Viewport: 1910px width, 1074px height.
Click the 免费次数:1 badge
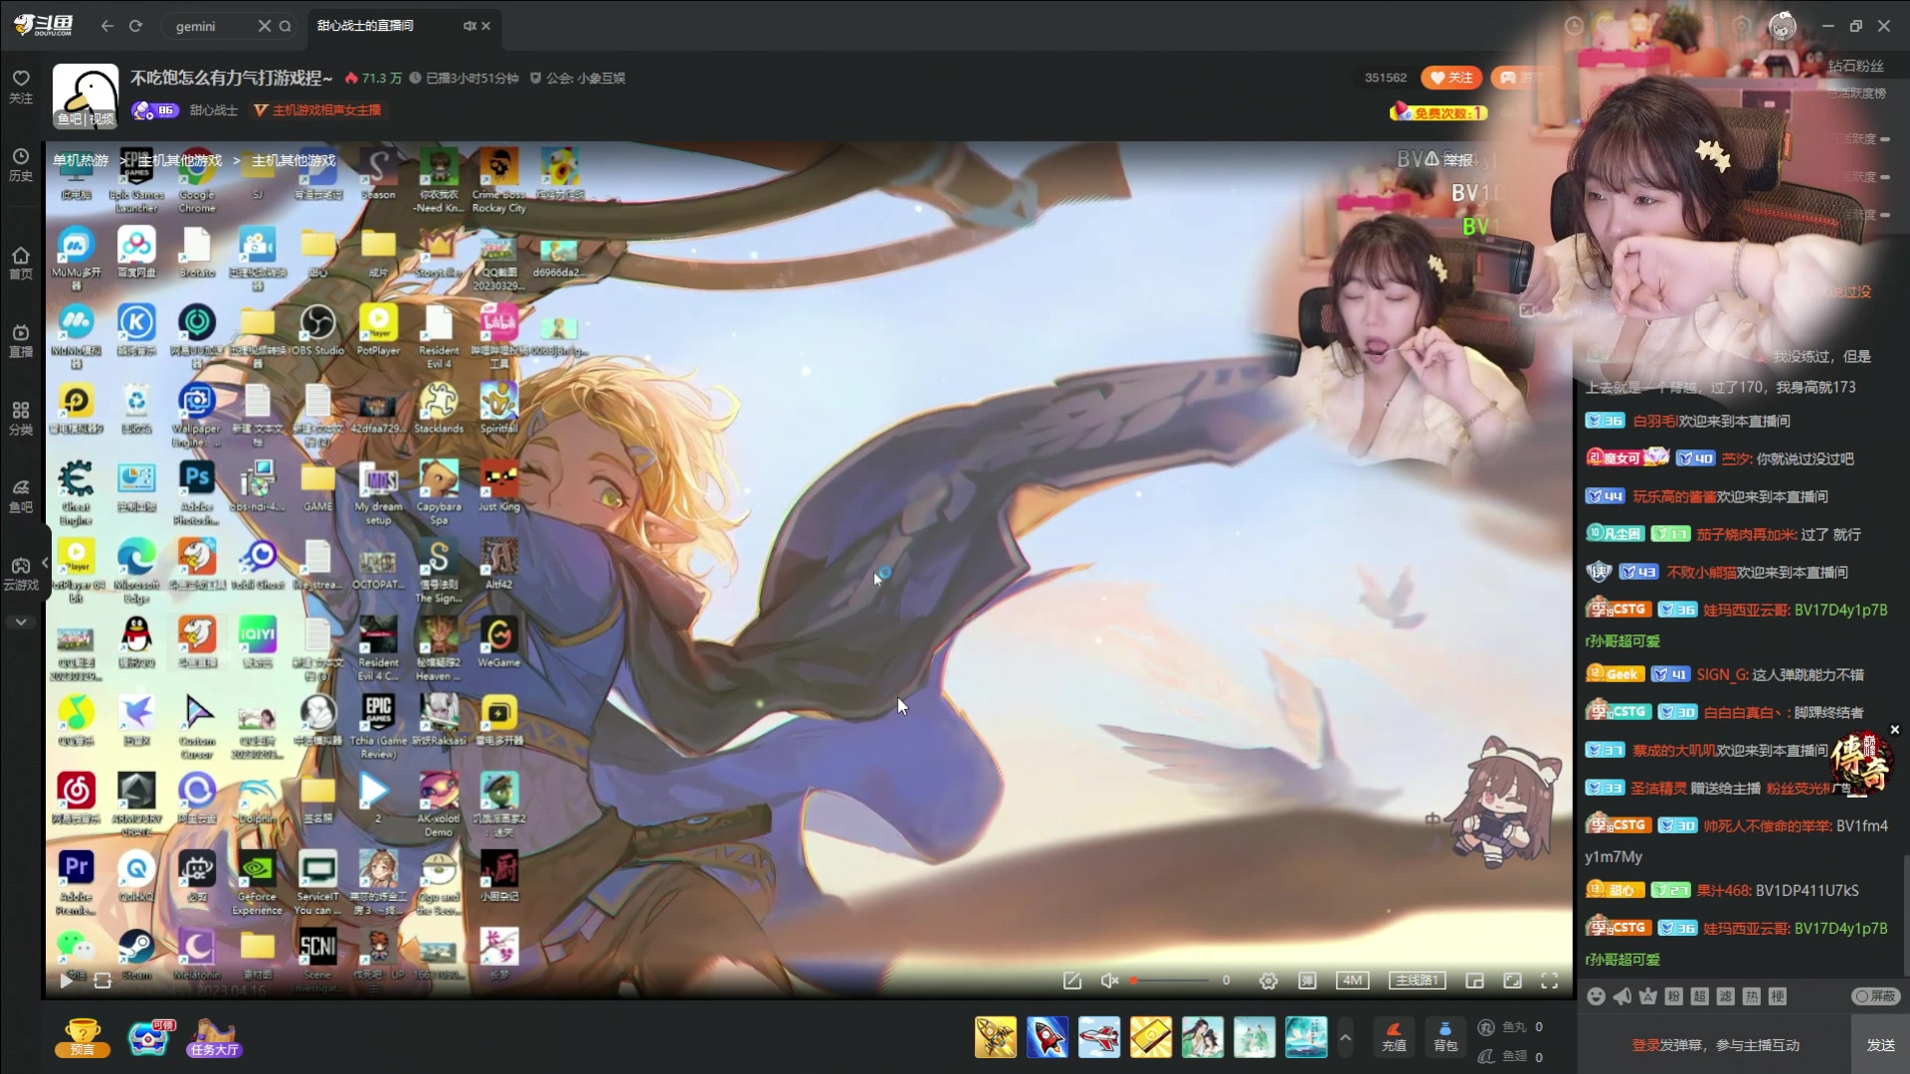click(x=1438, y=112)
